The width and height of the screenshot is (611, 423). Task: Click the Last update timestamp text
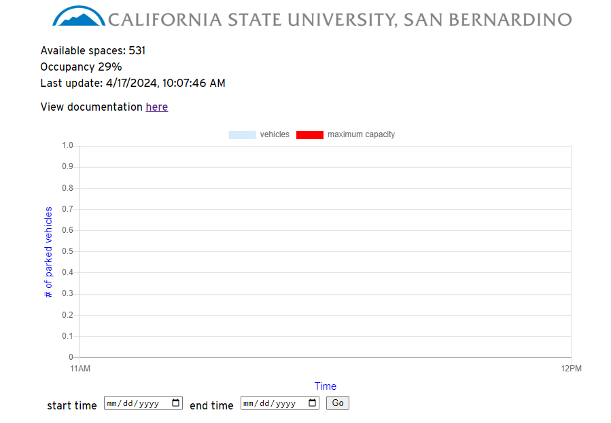[x=133, y=84]
